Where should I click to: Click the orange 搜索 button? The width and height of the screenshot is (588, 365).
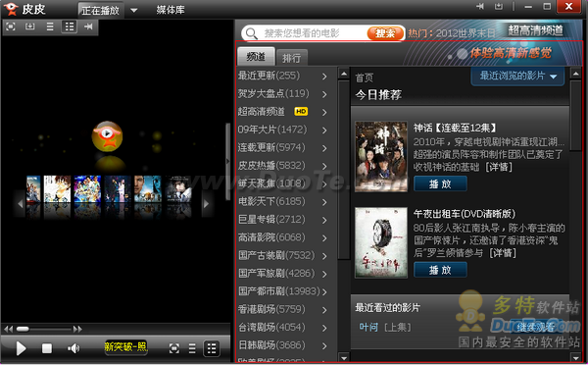[385, 33]
